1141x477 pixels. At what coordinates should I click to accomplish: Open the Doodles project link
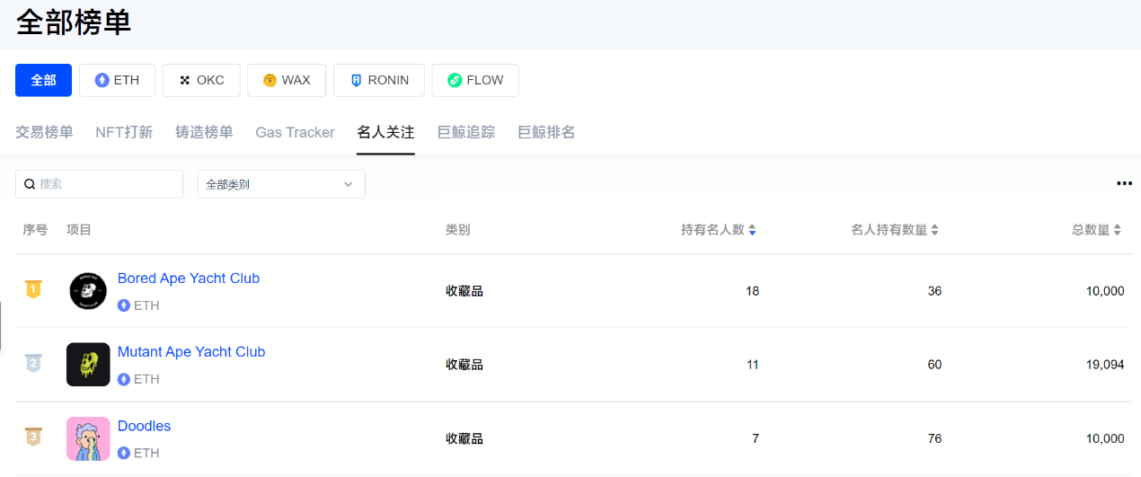pos(144,426)
